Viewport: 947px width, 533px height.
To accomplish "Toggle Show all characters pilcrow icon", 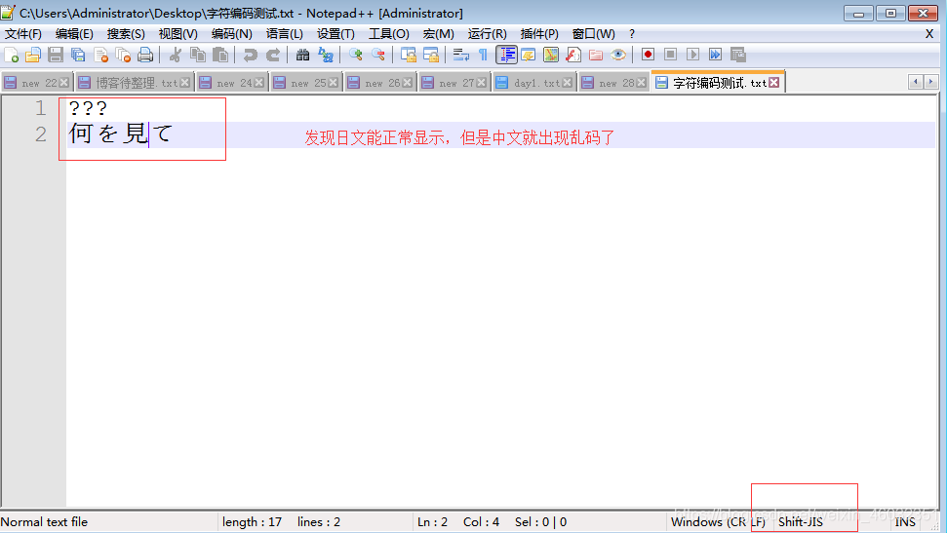I will click(483, 55).
